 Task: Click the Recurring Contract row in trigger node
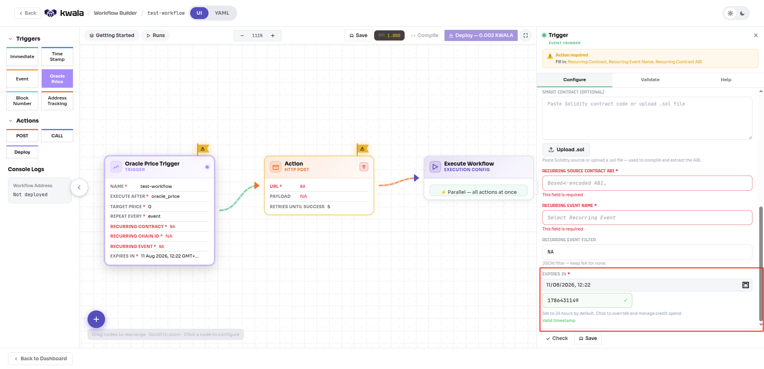[159, 226]
